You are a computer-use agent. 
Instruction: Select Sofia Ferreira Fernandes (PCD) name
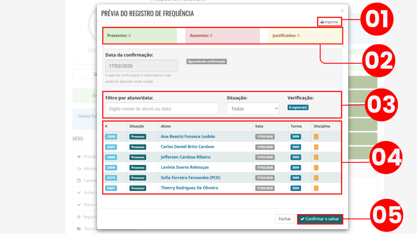coord(190,178)
